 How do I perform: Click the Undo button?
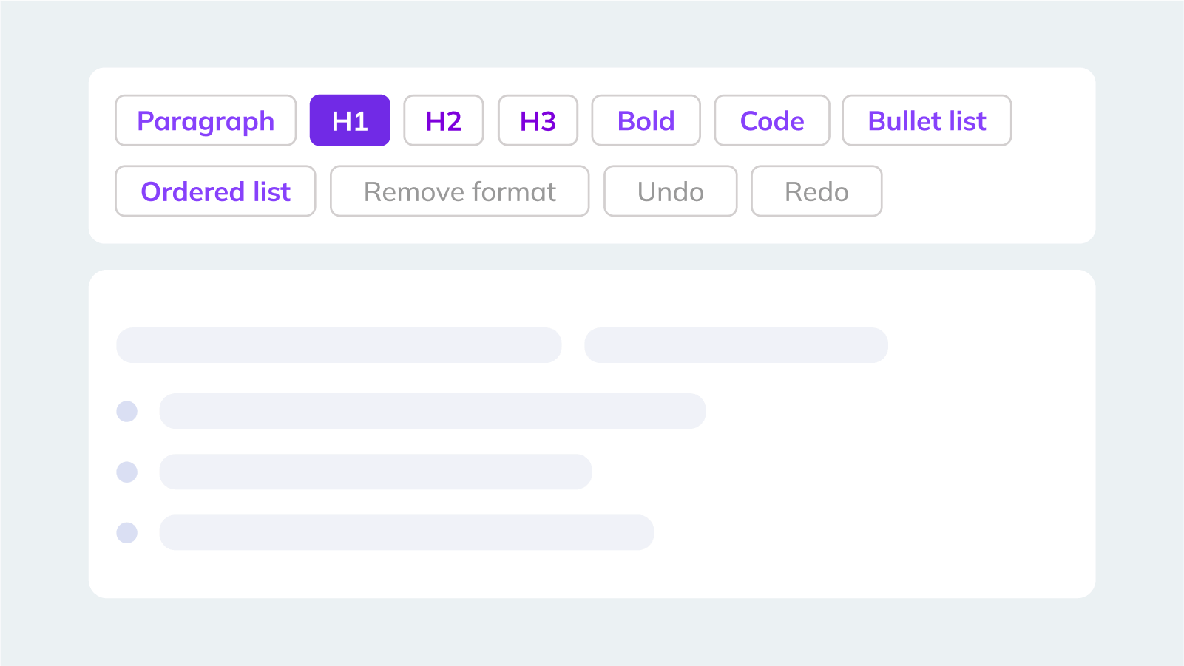(x=670, y=191)
